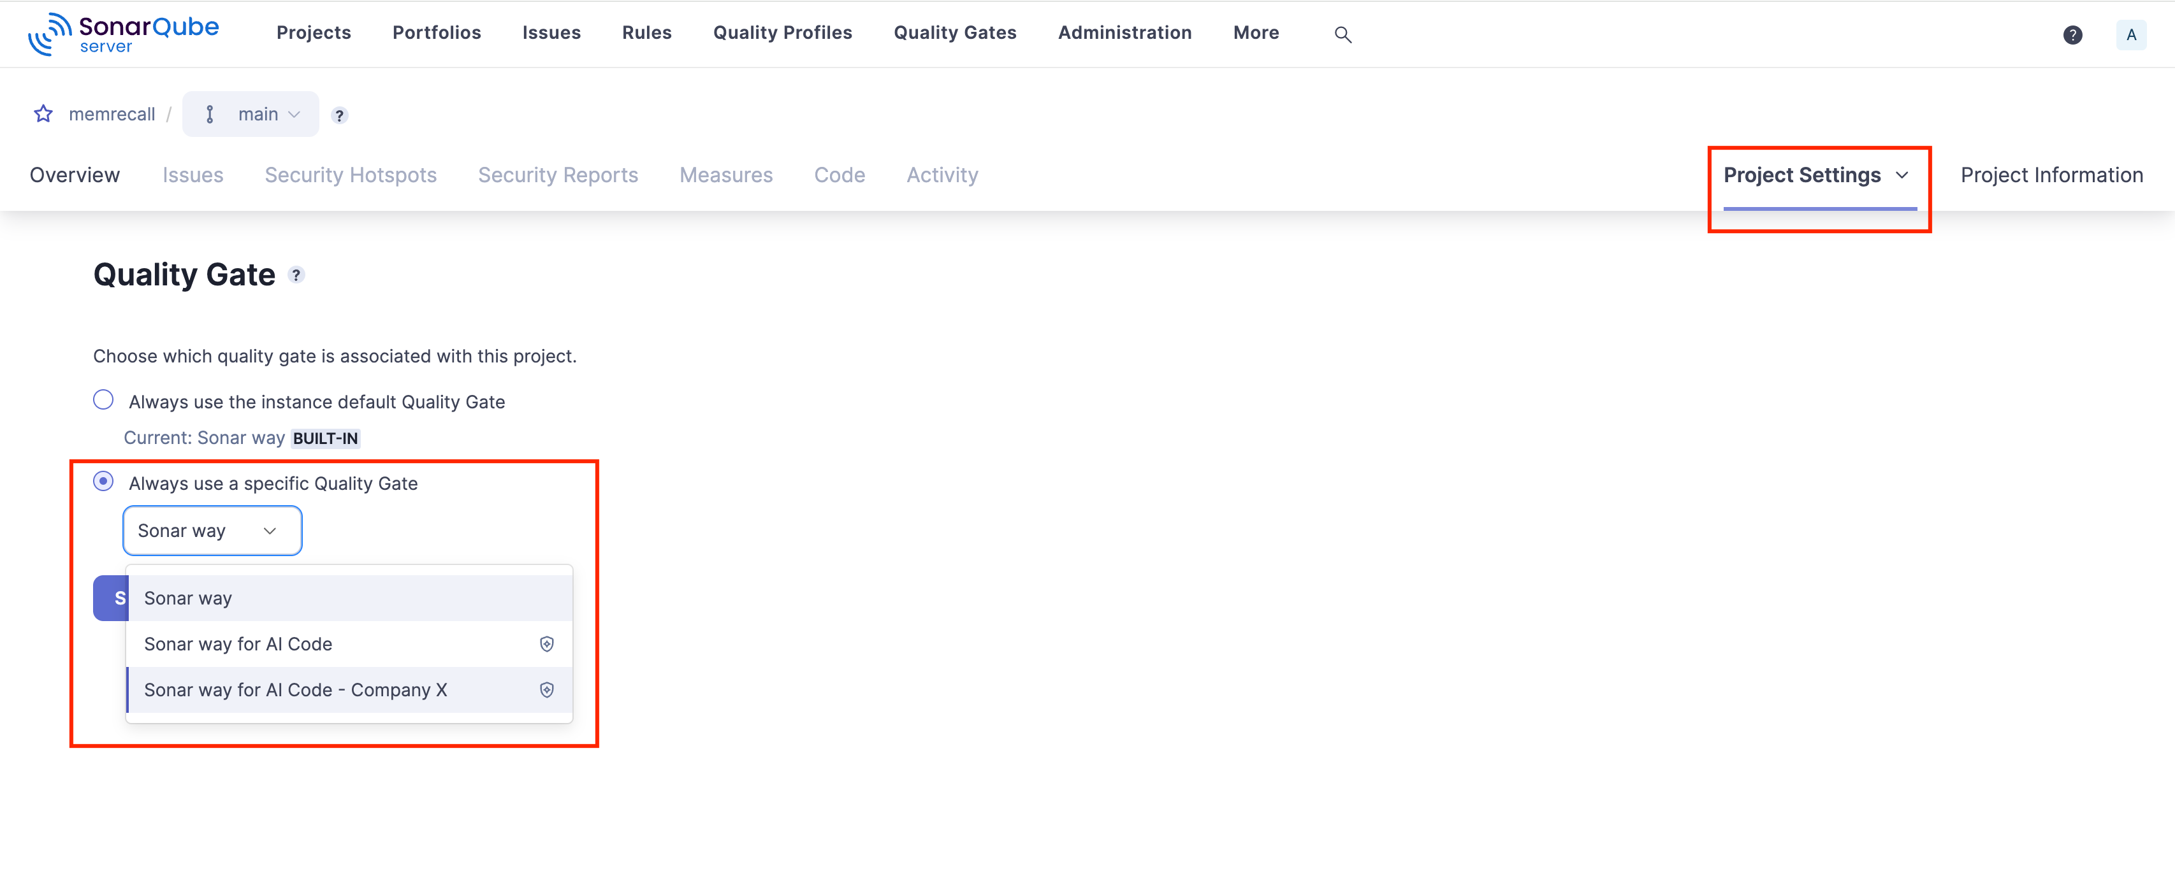This screenshot has width=2175, height=888.
Task: Switch to the Measures tab
Action: (x=725, y=175)
